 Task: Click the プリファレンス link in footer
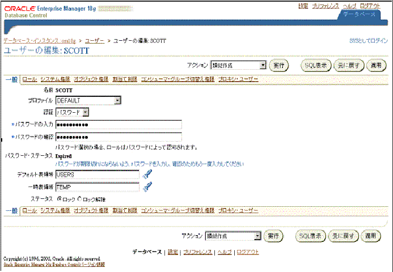point(197,252)
